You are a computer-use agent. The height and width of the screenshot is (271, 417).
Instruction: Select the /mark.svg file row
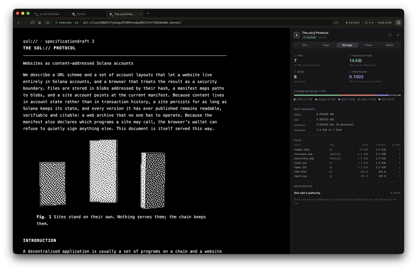[347, 176]
